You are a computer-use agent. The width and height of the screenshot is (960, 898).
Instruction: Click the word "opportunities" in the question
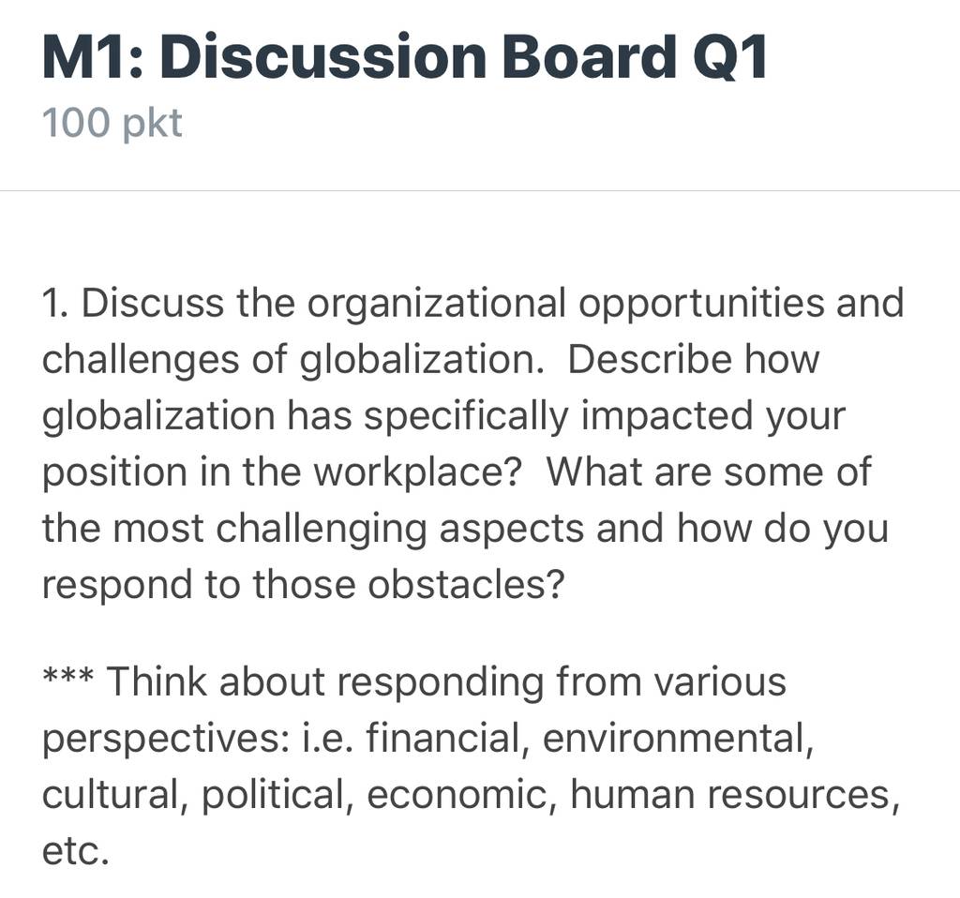(x=701, y=304)
